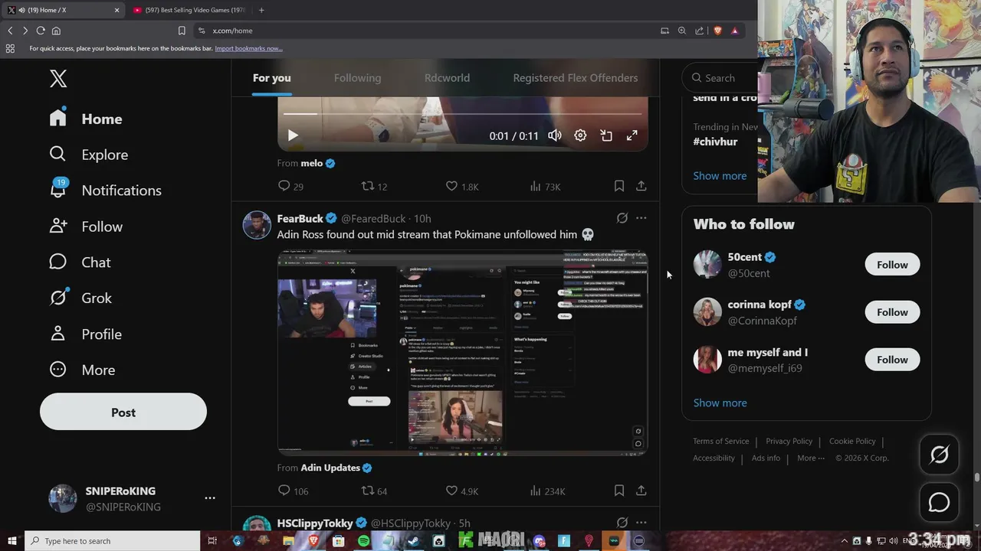Click Show more under trending
Viewport: 981px width, 551px height.
point(720,176)
